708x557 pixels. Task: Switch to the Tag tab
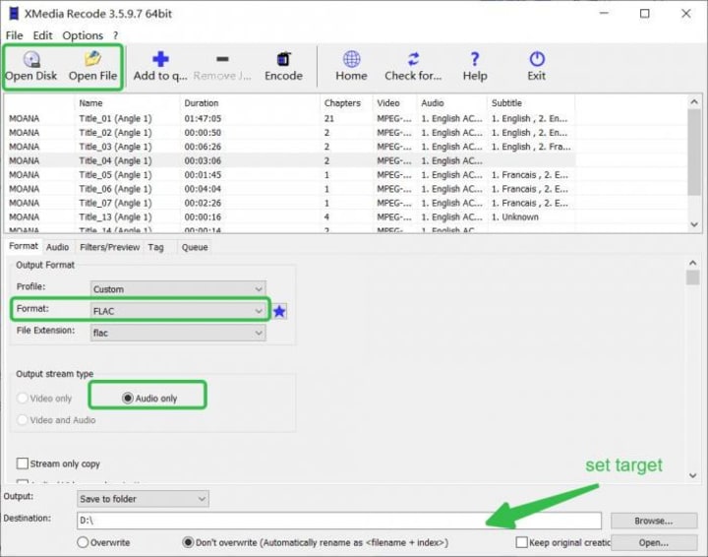[155, 247]
